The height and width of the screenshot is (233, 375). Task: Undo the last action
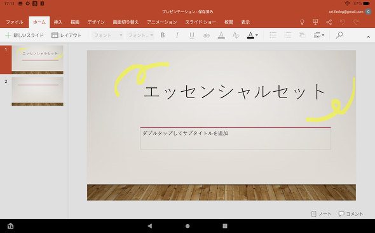click(343, 22)
